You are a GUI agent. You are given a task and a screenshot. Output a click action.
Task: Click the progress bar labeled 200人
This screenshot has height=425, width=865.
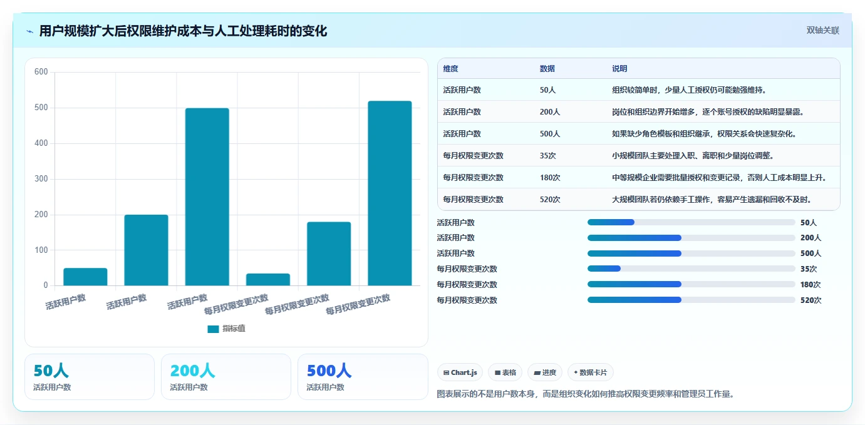[x=691, y=238]
